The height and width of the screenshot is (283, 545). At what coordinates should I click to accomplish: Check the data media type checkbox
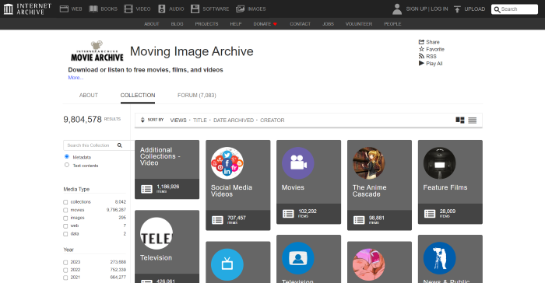tap(65, 234)
